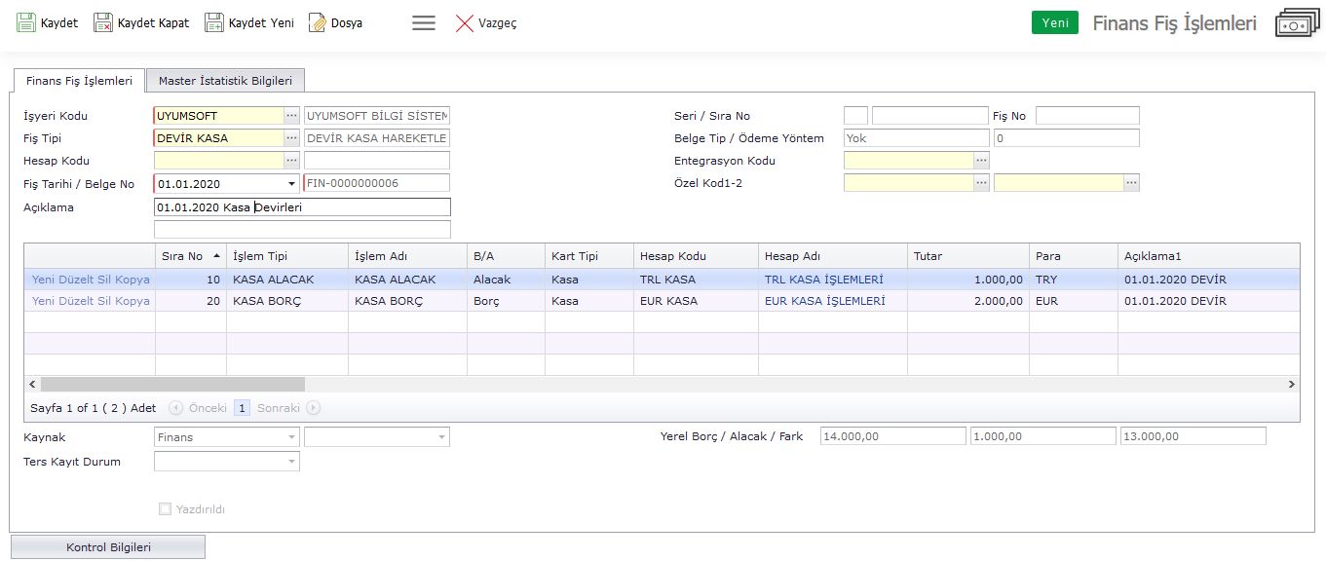
Task: Open the hamburger menu icon
Action: [x=424, y=22]
